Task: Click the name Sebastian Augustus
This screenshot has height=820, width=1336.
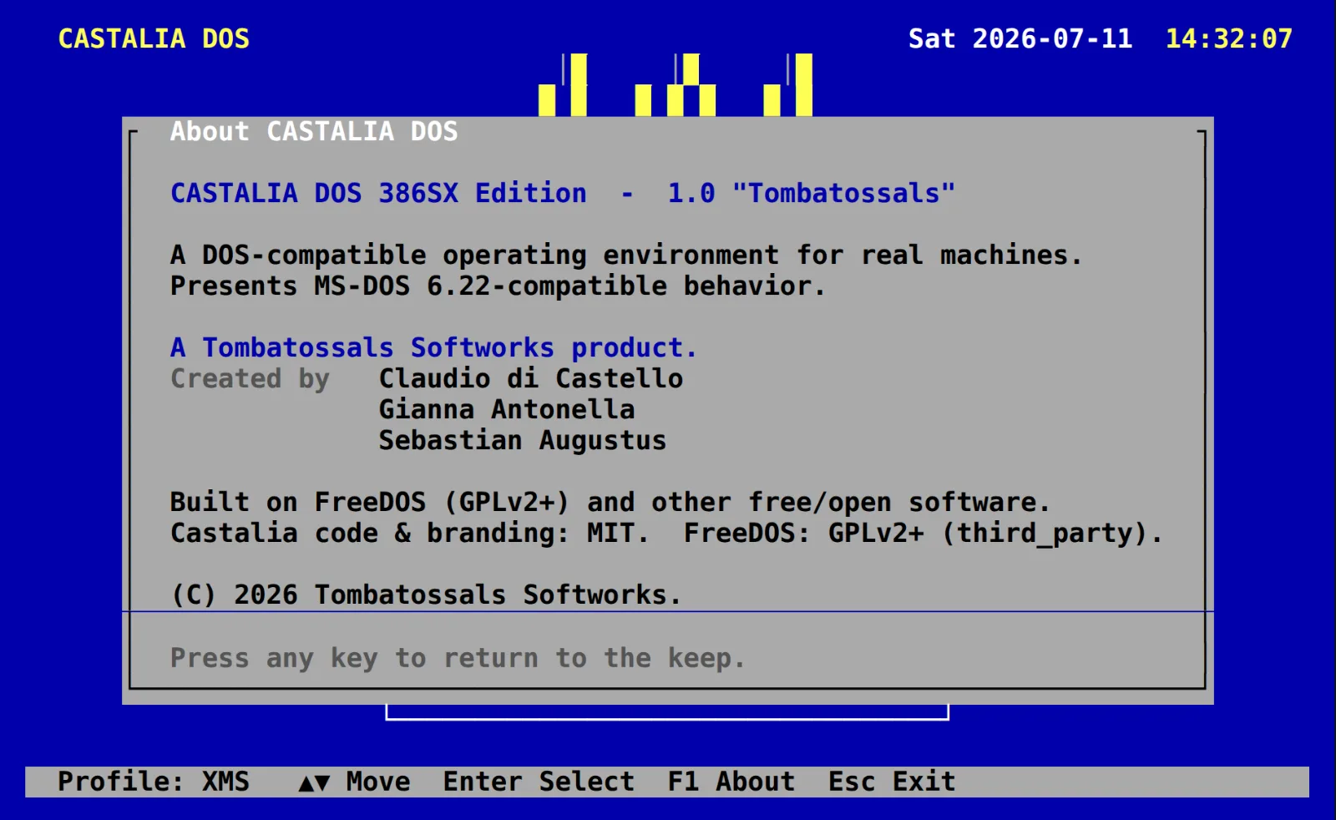Action: pyautogui.click(x=523, y=441)
